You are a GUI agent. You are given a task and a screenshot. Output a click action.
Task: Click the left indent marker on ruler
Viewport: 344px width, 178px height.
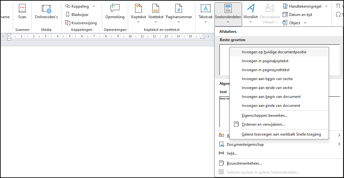(x=9, y=37)
